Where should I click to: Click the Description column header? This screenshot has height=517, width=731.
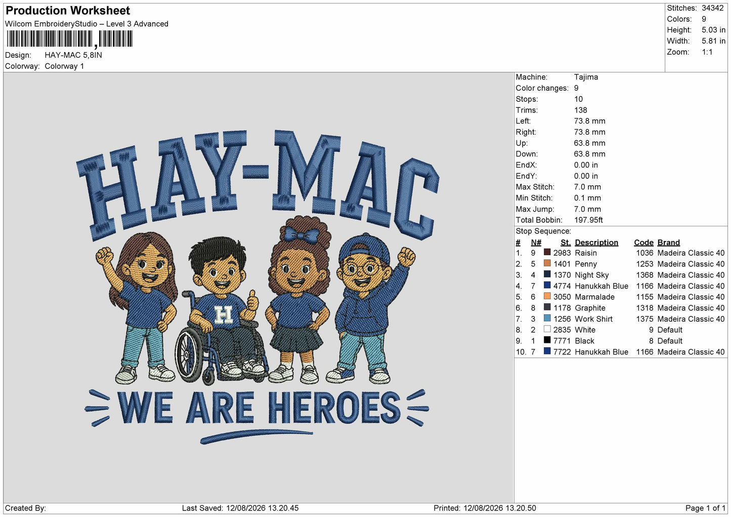596,243
